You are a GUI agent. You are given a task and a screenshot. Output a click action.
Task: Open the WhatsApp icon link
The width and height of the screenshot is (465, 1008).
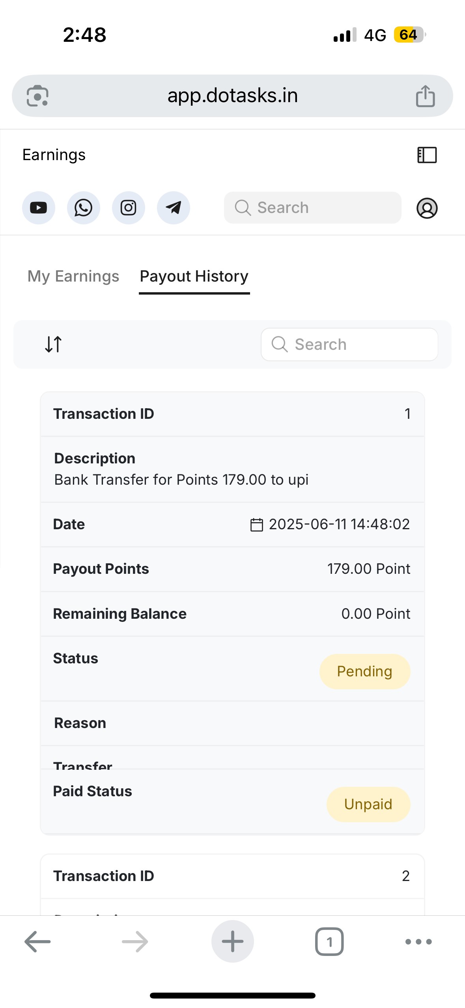point(83,208)
